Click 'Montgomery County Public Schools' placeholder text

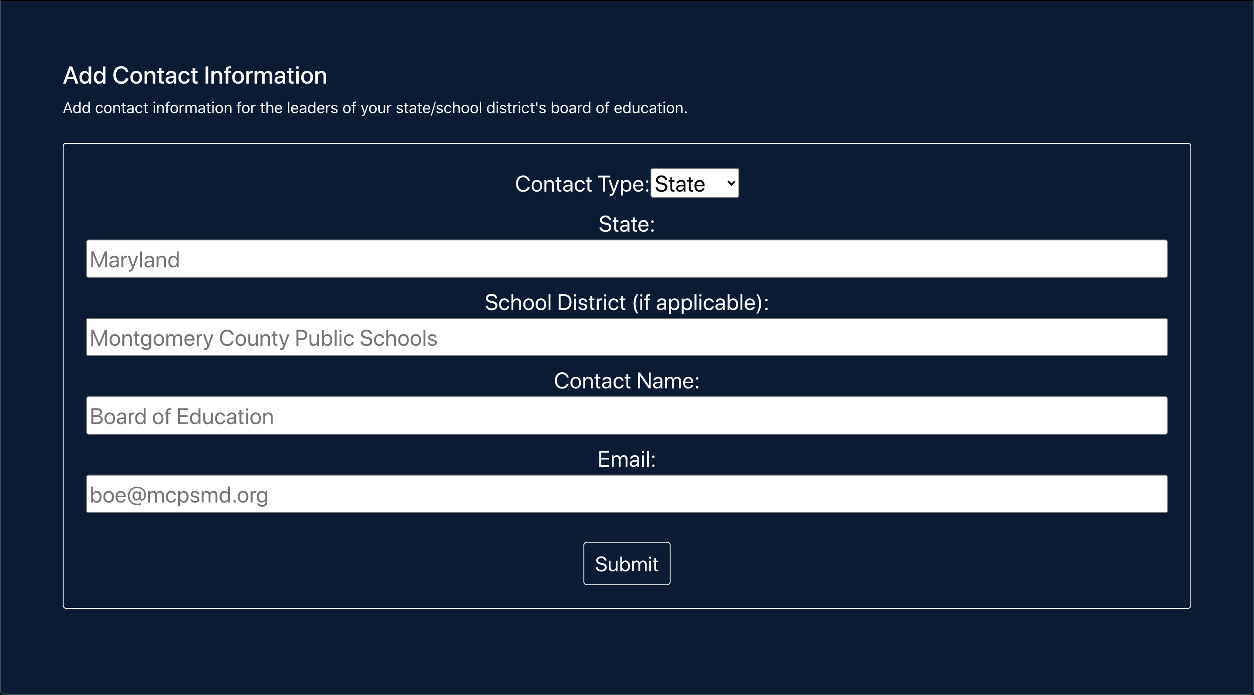[263, 338]
